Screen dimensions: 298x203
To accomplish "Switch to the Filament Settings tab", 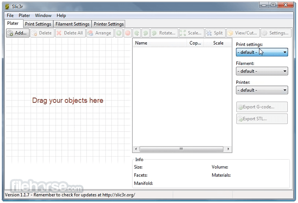I will point(72,24).
